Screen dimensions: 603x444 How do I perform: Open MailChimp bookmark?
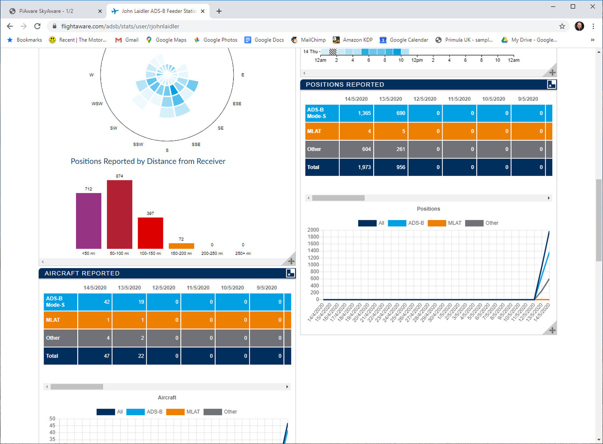coord(308,40)
